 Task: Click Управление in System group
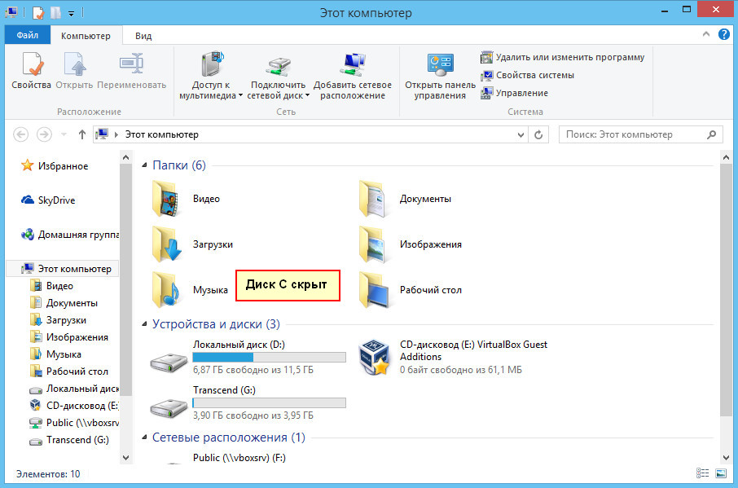pyautogui.click(x=515, y=93)
